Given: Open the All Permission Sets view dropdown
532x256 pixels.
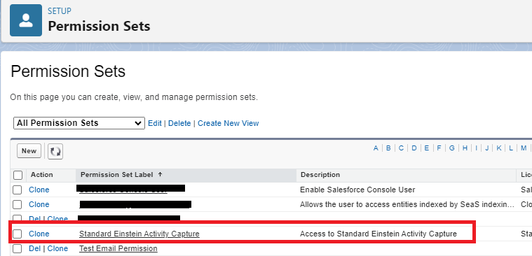Looking at the screenshot, I should tap(79, 123).
